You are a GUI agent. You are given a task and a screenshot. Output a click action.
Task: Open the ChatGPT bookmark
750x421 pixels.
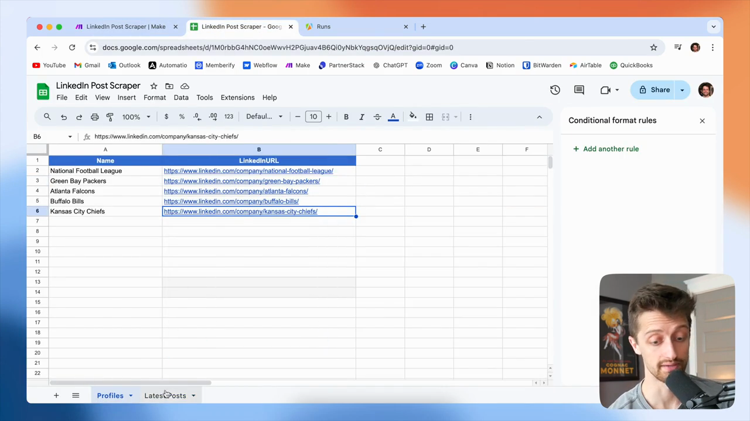(390, 65)
